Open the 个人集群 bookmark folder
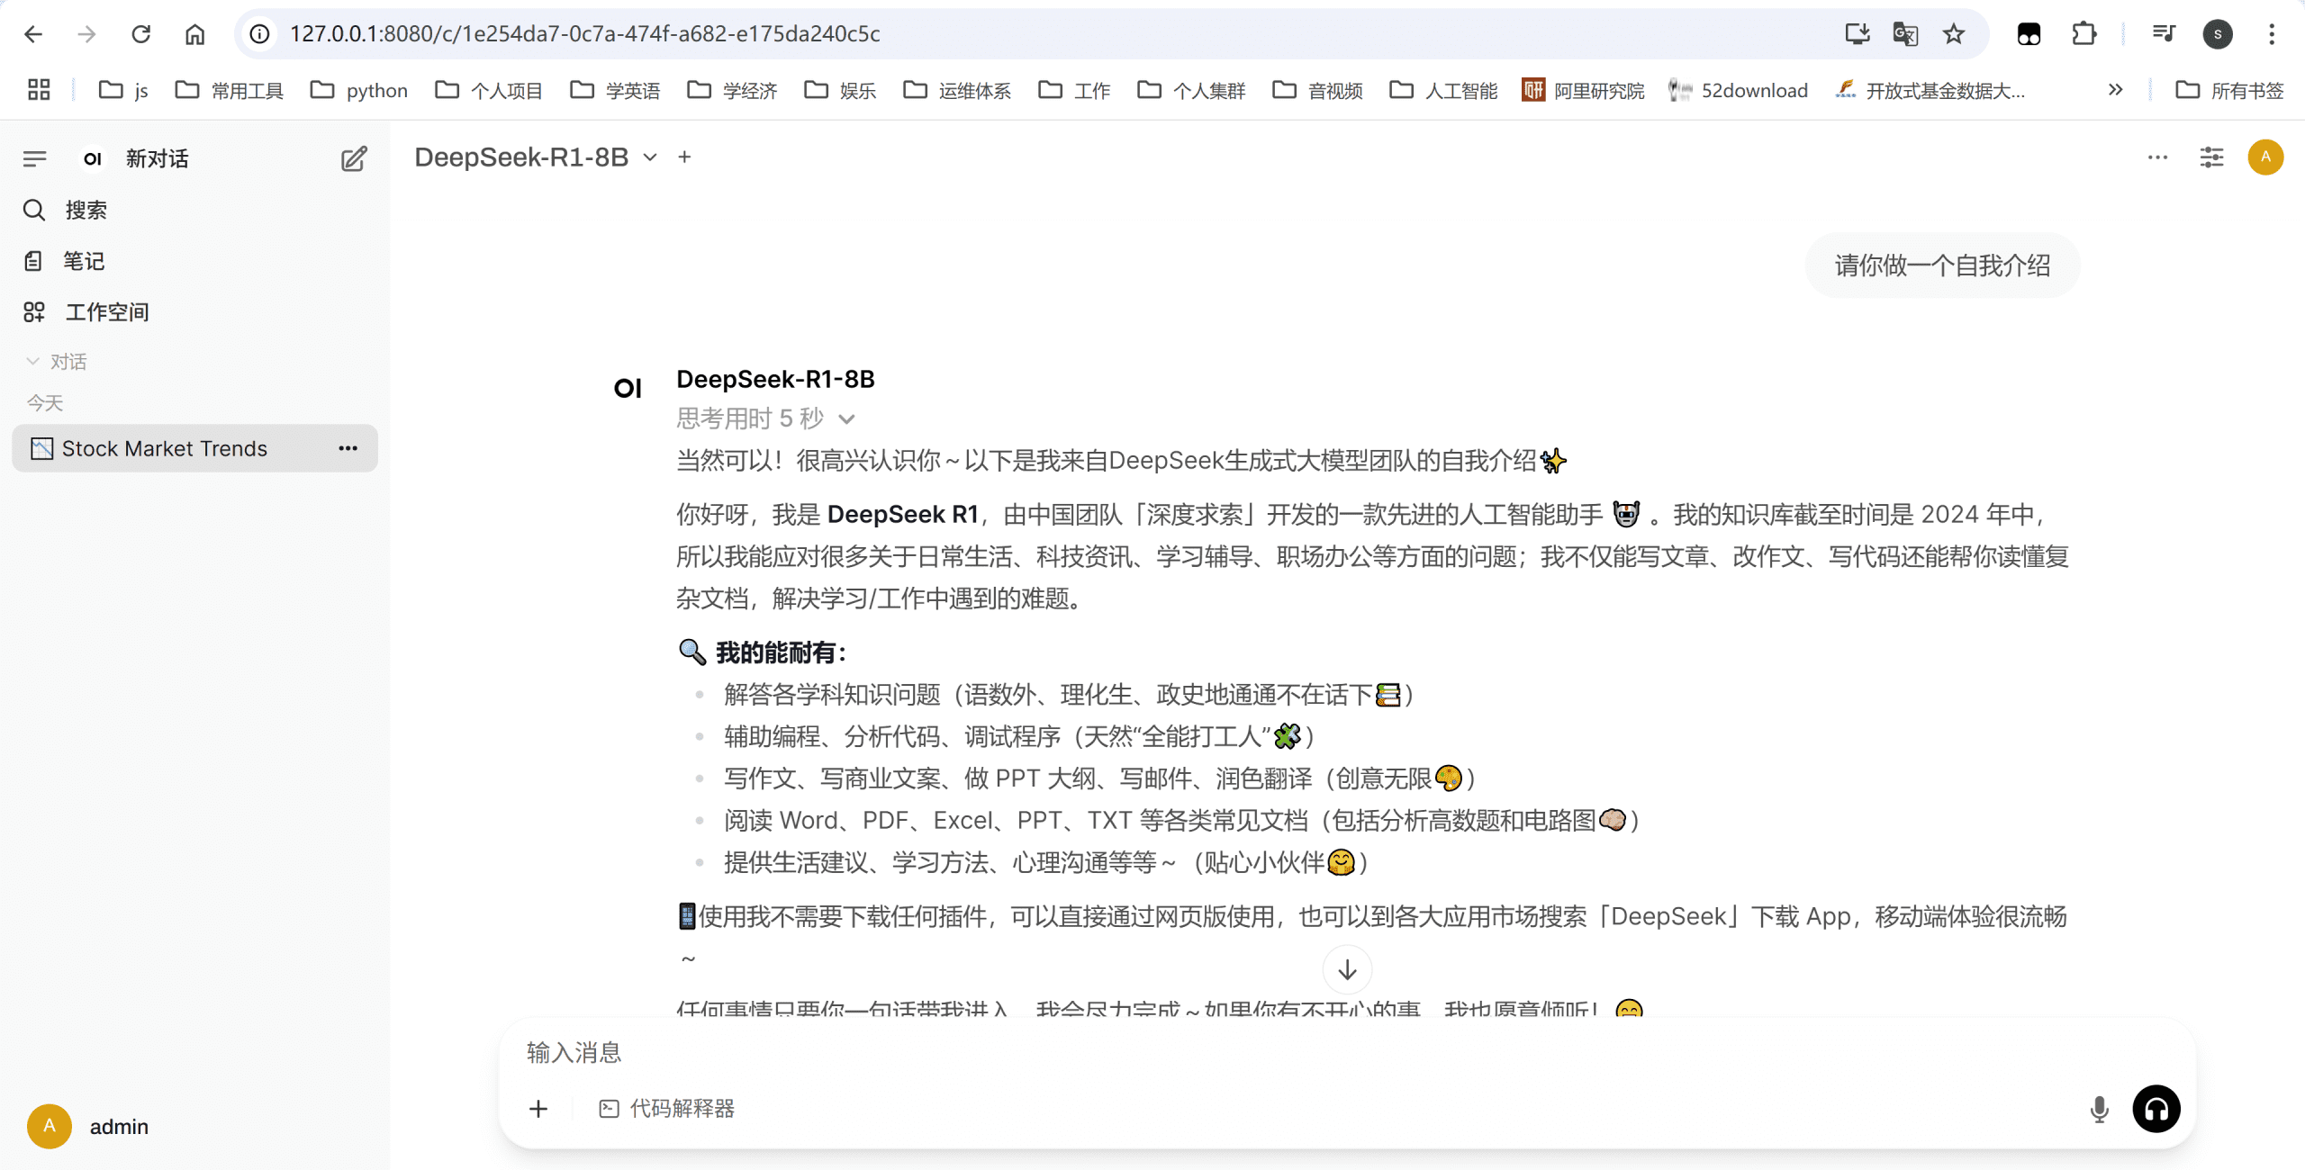2305x1170 pixels. pos(1191,90)
